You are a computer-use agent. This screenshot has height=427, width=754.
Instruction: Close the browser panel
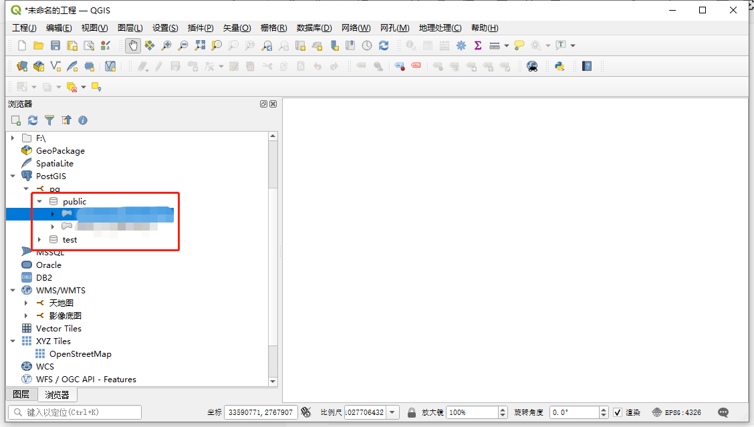(273, 104)
